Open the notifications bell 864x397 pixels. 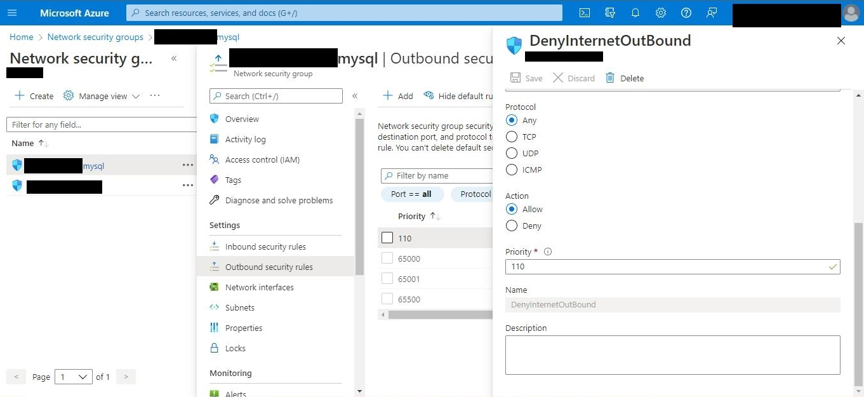click(x=635, y=13)
